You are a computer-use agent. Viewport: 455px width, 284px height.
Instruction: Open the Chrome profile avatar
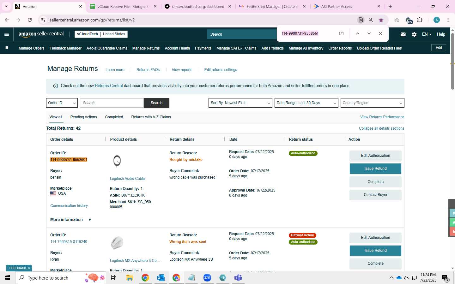pos(437,20)
